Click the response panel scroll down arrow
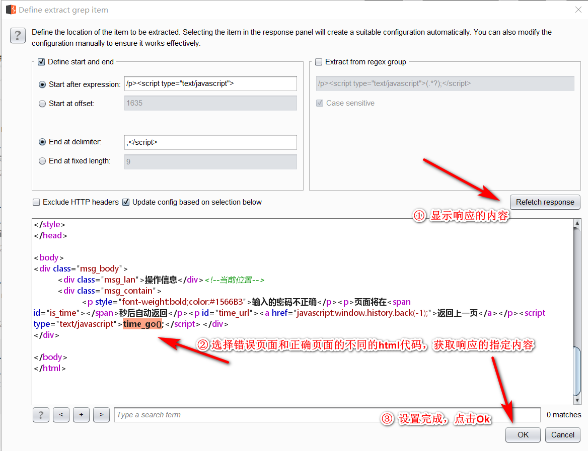This screenshot has width=588, height=451. pyautogui.click(x=577, y=400)
